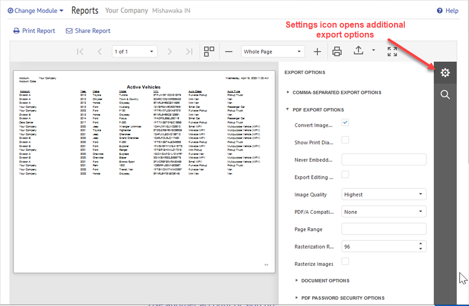Viewport: 469px width, 306px height.
Task: Click the Share Report envelope icon
Action: [x=69, y=31]
